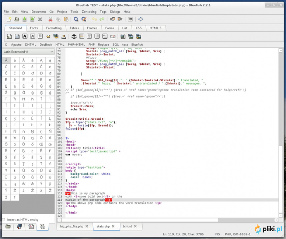Switch to the b.html document tab

coord(127,226)
